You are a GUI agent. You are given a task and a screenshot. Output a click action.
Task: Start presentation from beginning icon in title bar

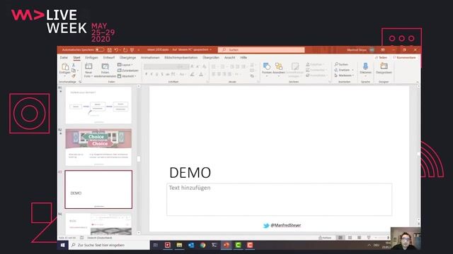tap(132, 50)
